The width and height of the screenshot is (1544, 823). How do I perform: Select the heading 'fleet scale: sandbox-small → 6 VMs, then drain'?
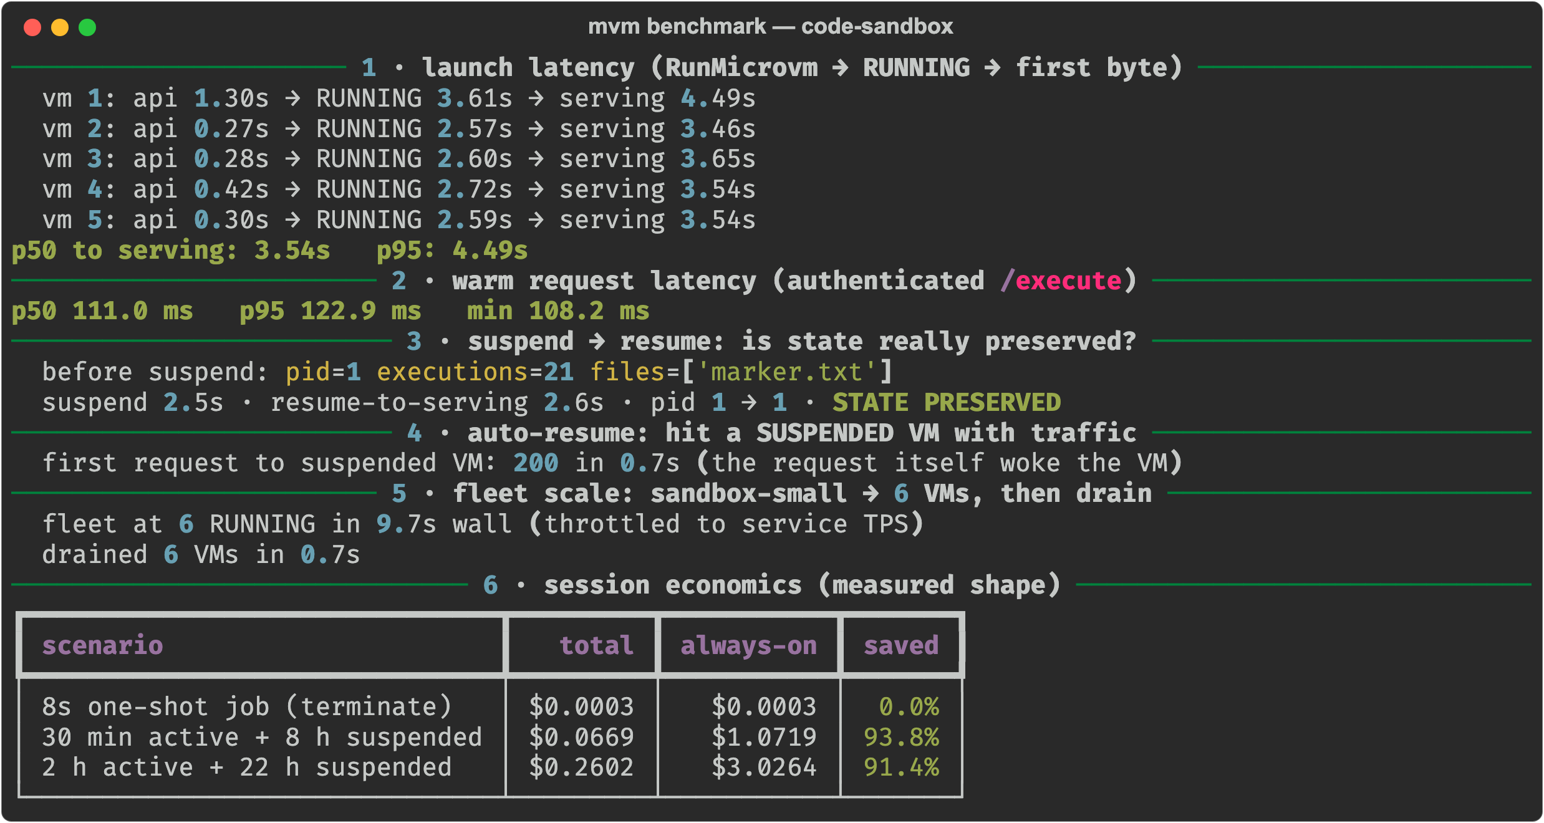[802, 494]
